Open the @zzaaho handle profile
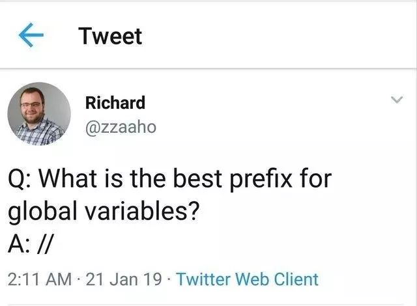This screenshot has height=306, width=417. (x=121, y=126)
